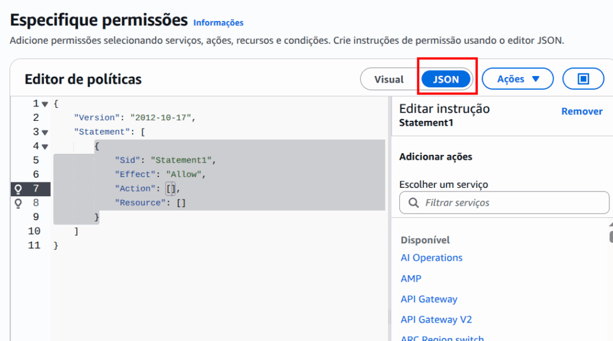
Task: Open the Informações link
Action: (x=218, y=23)
